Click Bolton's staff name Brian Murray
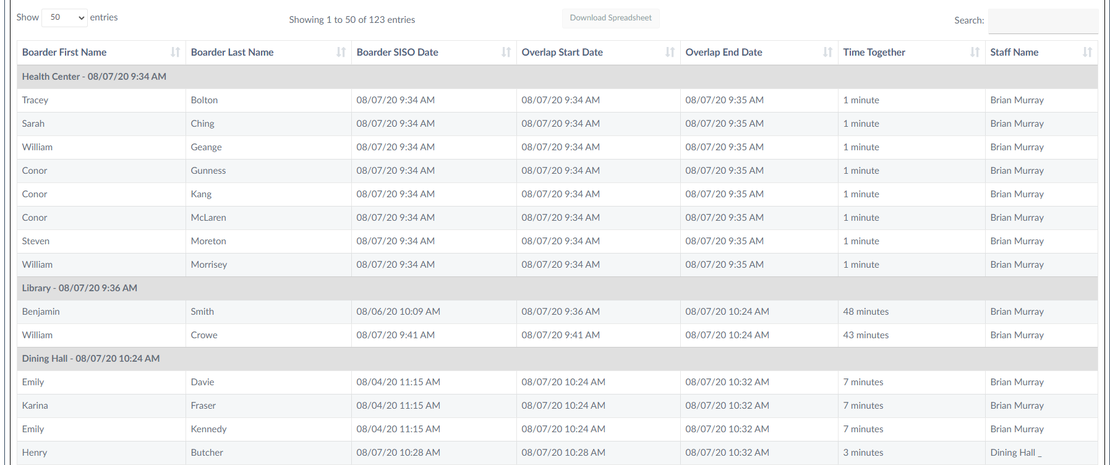 click(1017, 100)
